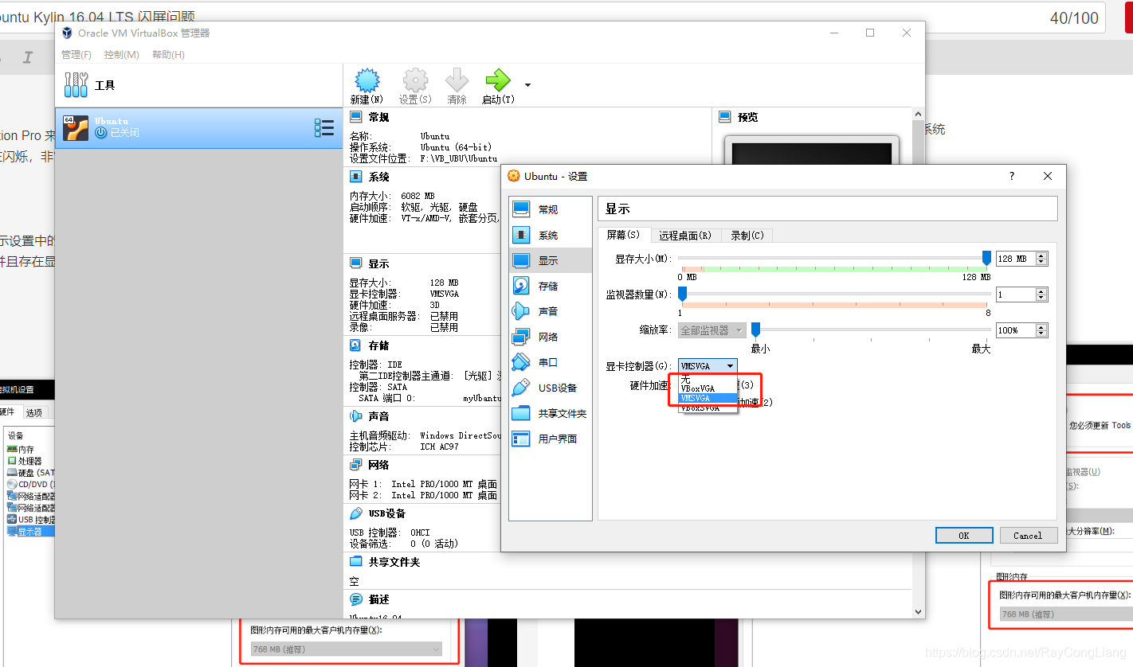1133x667 pixels.
Task: Click Cancel in the settings dialog
Action: 1028,535
